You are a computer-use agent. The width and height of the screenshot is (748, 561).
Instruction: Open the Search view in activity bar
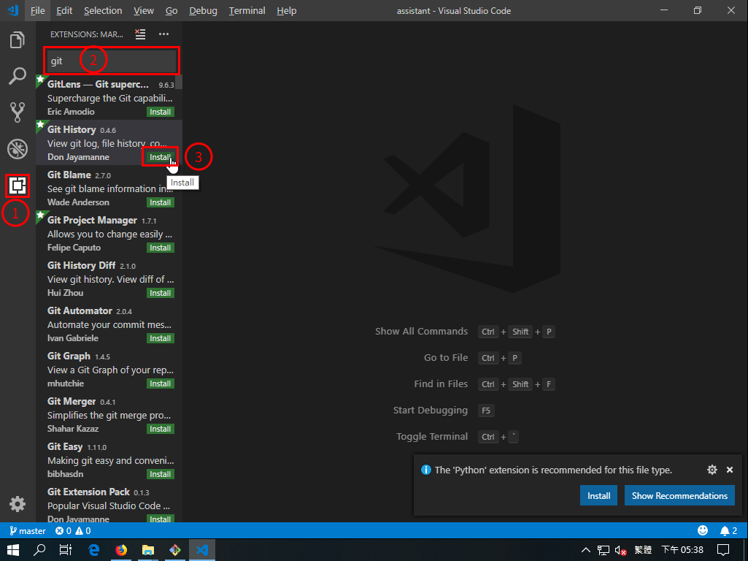(x=17, y=76)
